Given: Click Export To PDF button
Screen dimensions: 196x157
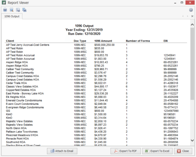Looking at the screenshot, I should click(125, 151).
